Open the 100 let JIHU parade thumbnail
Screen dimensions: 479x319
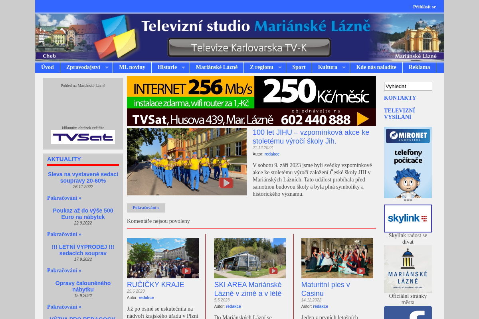coord(187,161)
